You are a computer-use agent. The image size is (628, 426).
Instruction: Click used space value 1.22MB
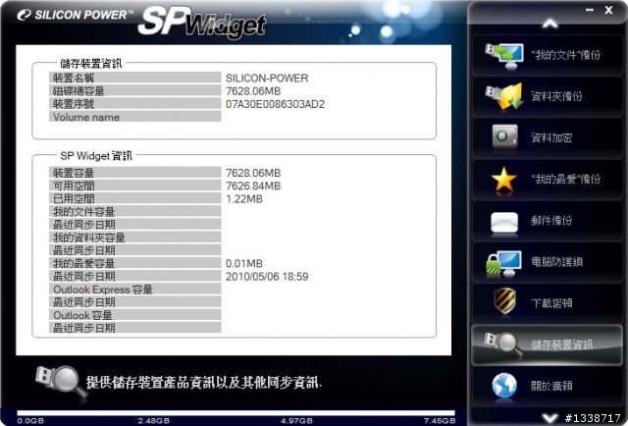click(x=244, y=199)
